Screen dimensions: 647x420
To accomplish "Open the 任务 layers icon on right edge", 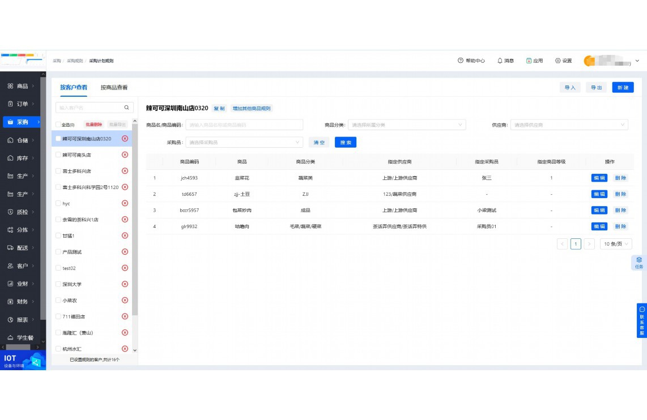I will point(639,260).
